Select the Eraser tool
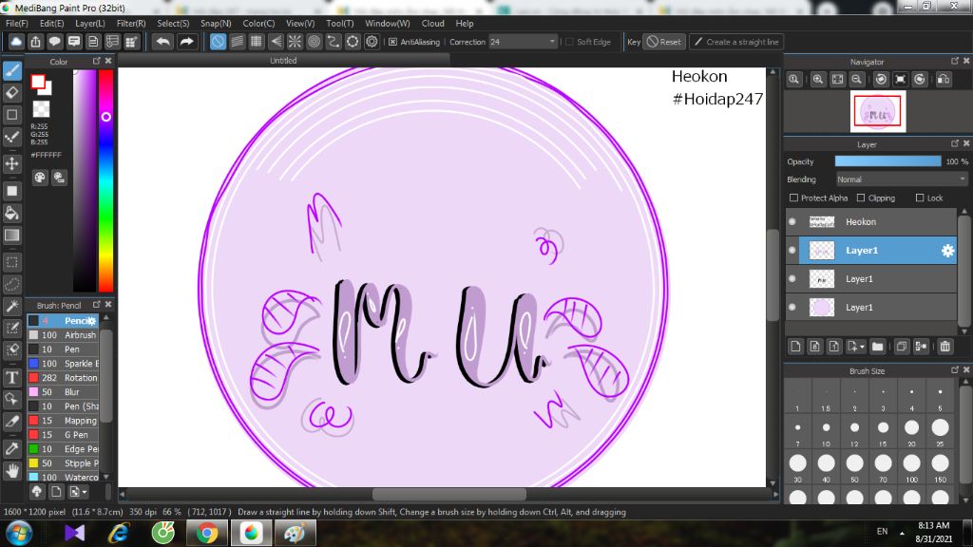973x547 pixels. click(11, 93)
